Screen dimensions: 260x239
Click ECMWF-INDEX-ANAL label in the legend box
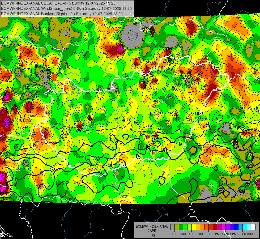pos(152,227)
